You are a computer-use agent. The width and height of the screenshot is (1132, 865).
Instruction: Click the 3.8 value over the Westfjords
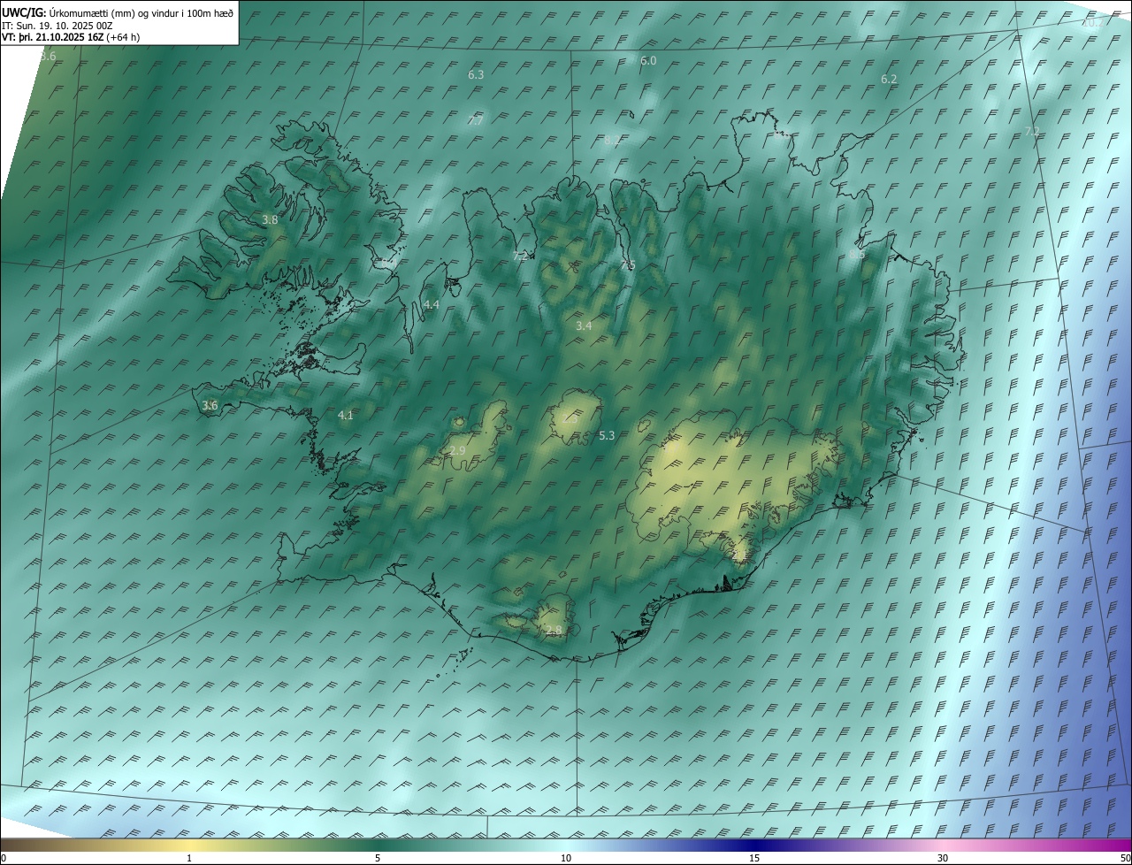pos(271,219)
